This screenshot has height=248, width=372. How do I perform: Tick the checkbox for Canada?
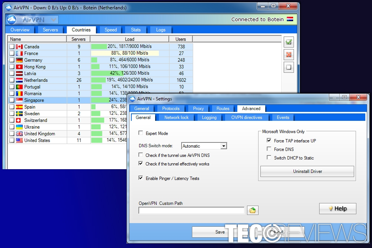pos(12,47)
